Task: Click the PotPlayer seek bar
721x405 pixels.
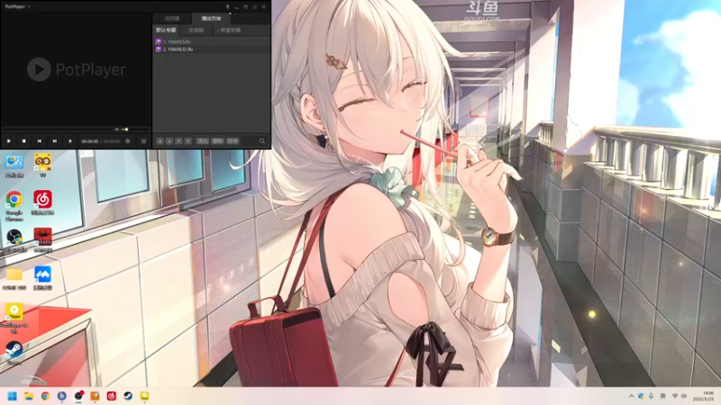Action: [58, 130]
